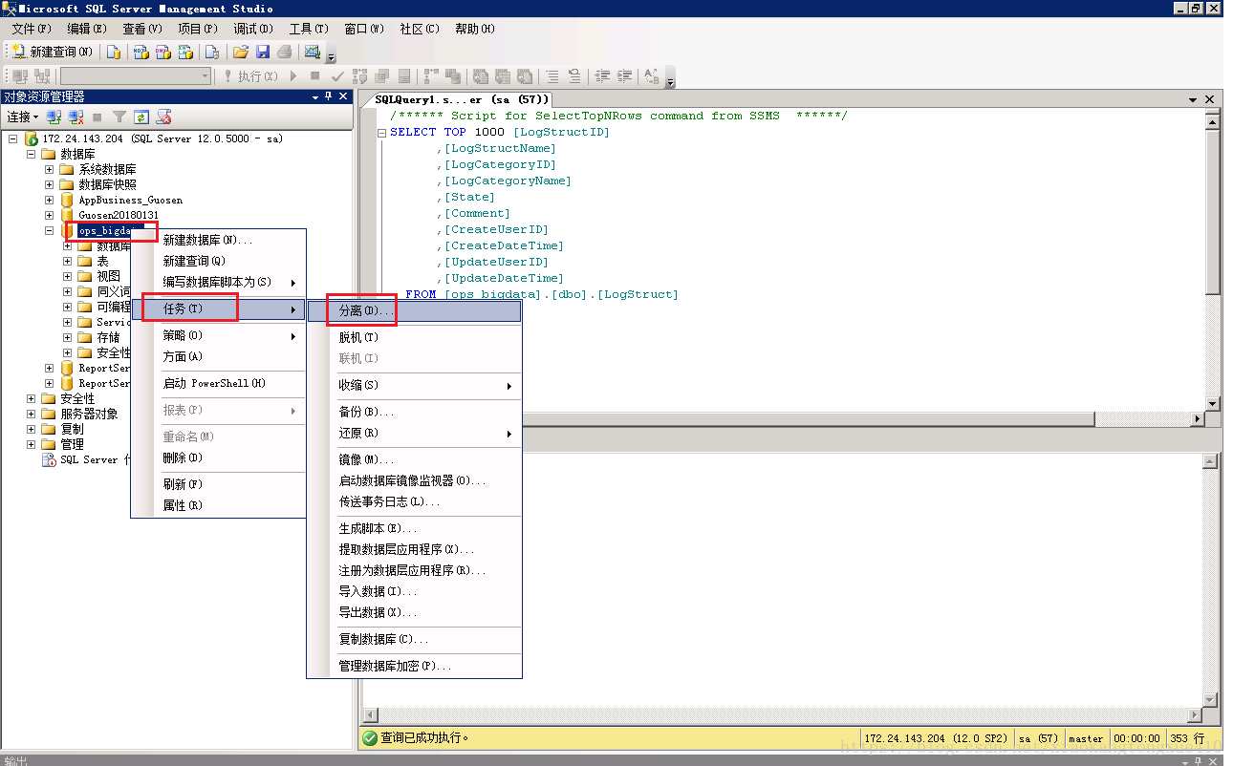This screenshot has width=1233, height=766.
Task: Open the Connect (连接) dropdown in Object Explorer
Action: pos(23,117)
